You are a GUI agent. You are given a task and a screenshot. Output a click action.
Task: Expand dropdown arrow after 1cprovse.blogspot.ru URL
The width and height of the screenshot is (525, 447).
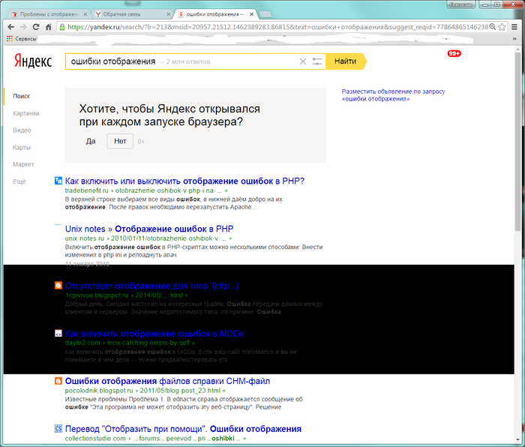coord(187,295)
